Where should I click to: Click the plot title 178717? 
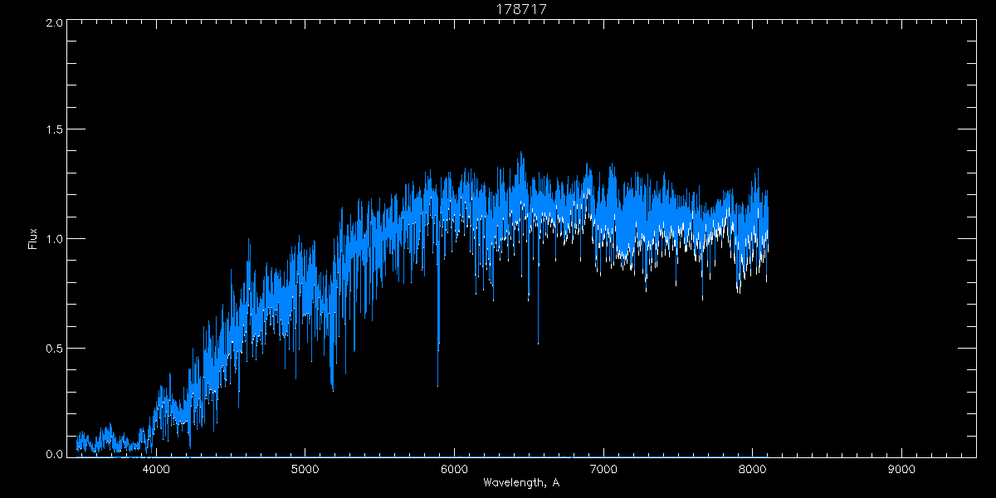point(521,9)
